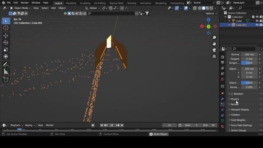Click the Tangent Phase 0.000 slider
Screen dimensions: 263x148
[249, 63]
